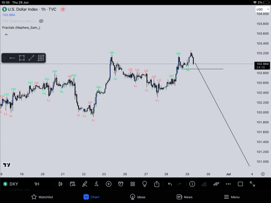Viewport: 271px width, 203px height.
Task: Select the grid tool in floating toolbar
Action: coord(41,58)
